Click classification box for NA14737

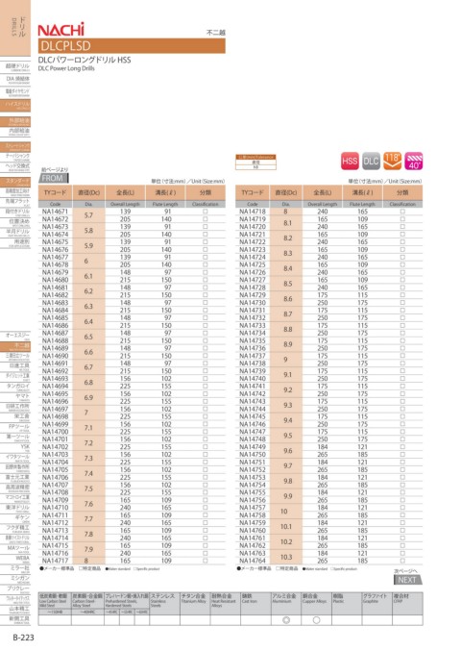(402, 356)
